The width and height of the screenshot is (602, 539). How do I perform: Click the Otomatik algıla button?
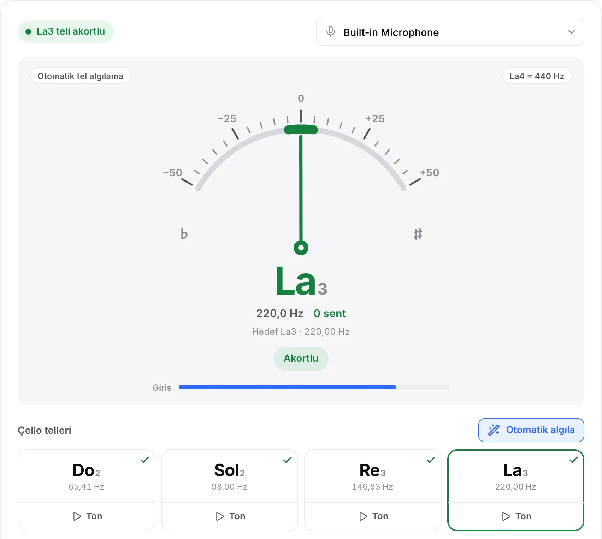tap(531, 430)
